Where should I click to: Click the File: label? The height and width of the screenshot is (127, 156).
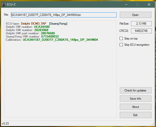tap(6, 15)
